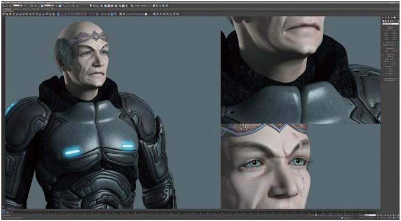
Task: Select the Lights category icon in Create panel
Action: pos(388,21)
